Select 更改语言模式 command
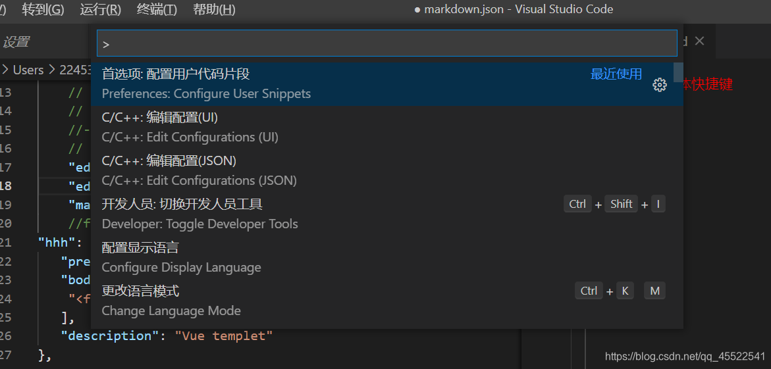771x369 pixels. tap(387, 301)
